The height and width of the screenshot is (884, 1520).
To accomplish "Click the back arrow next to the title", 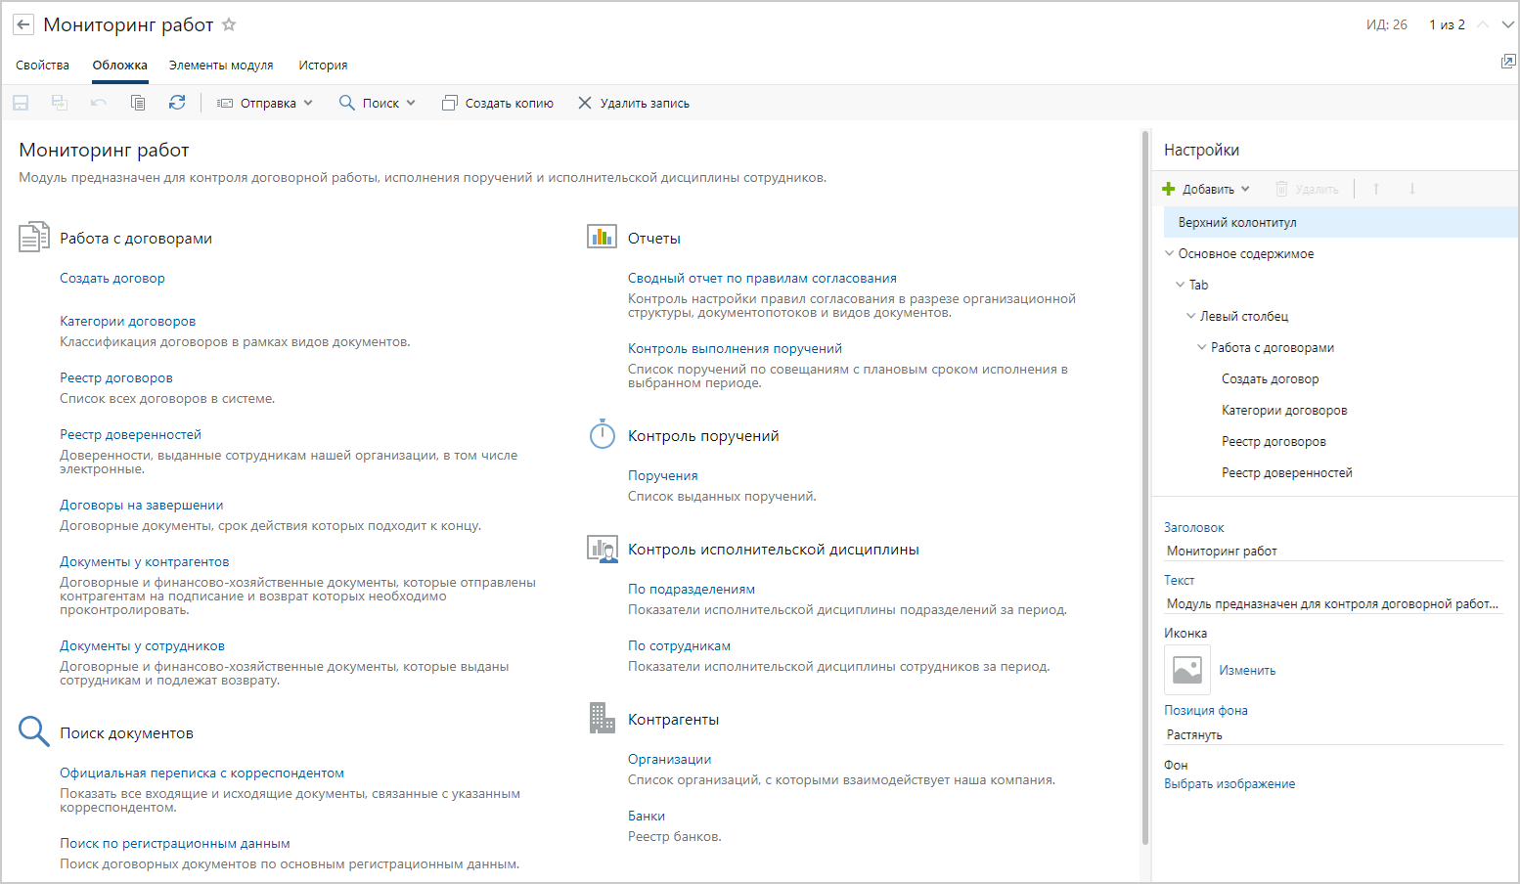I will pyautogui.click(x=23, y=25).
